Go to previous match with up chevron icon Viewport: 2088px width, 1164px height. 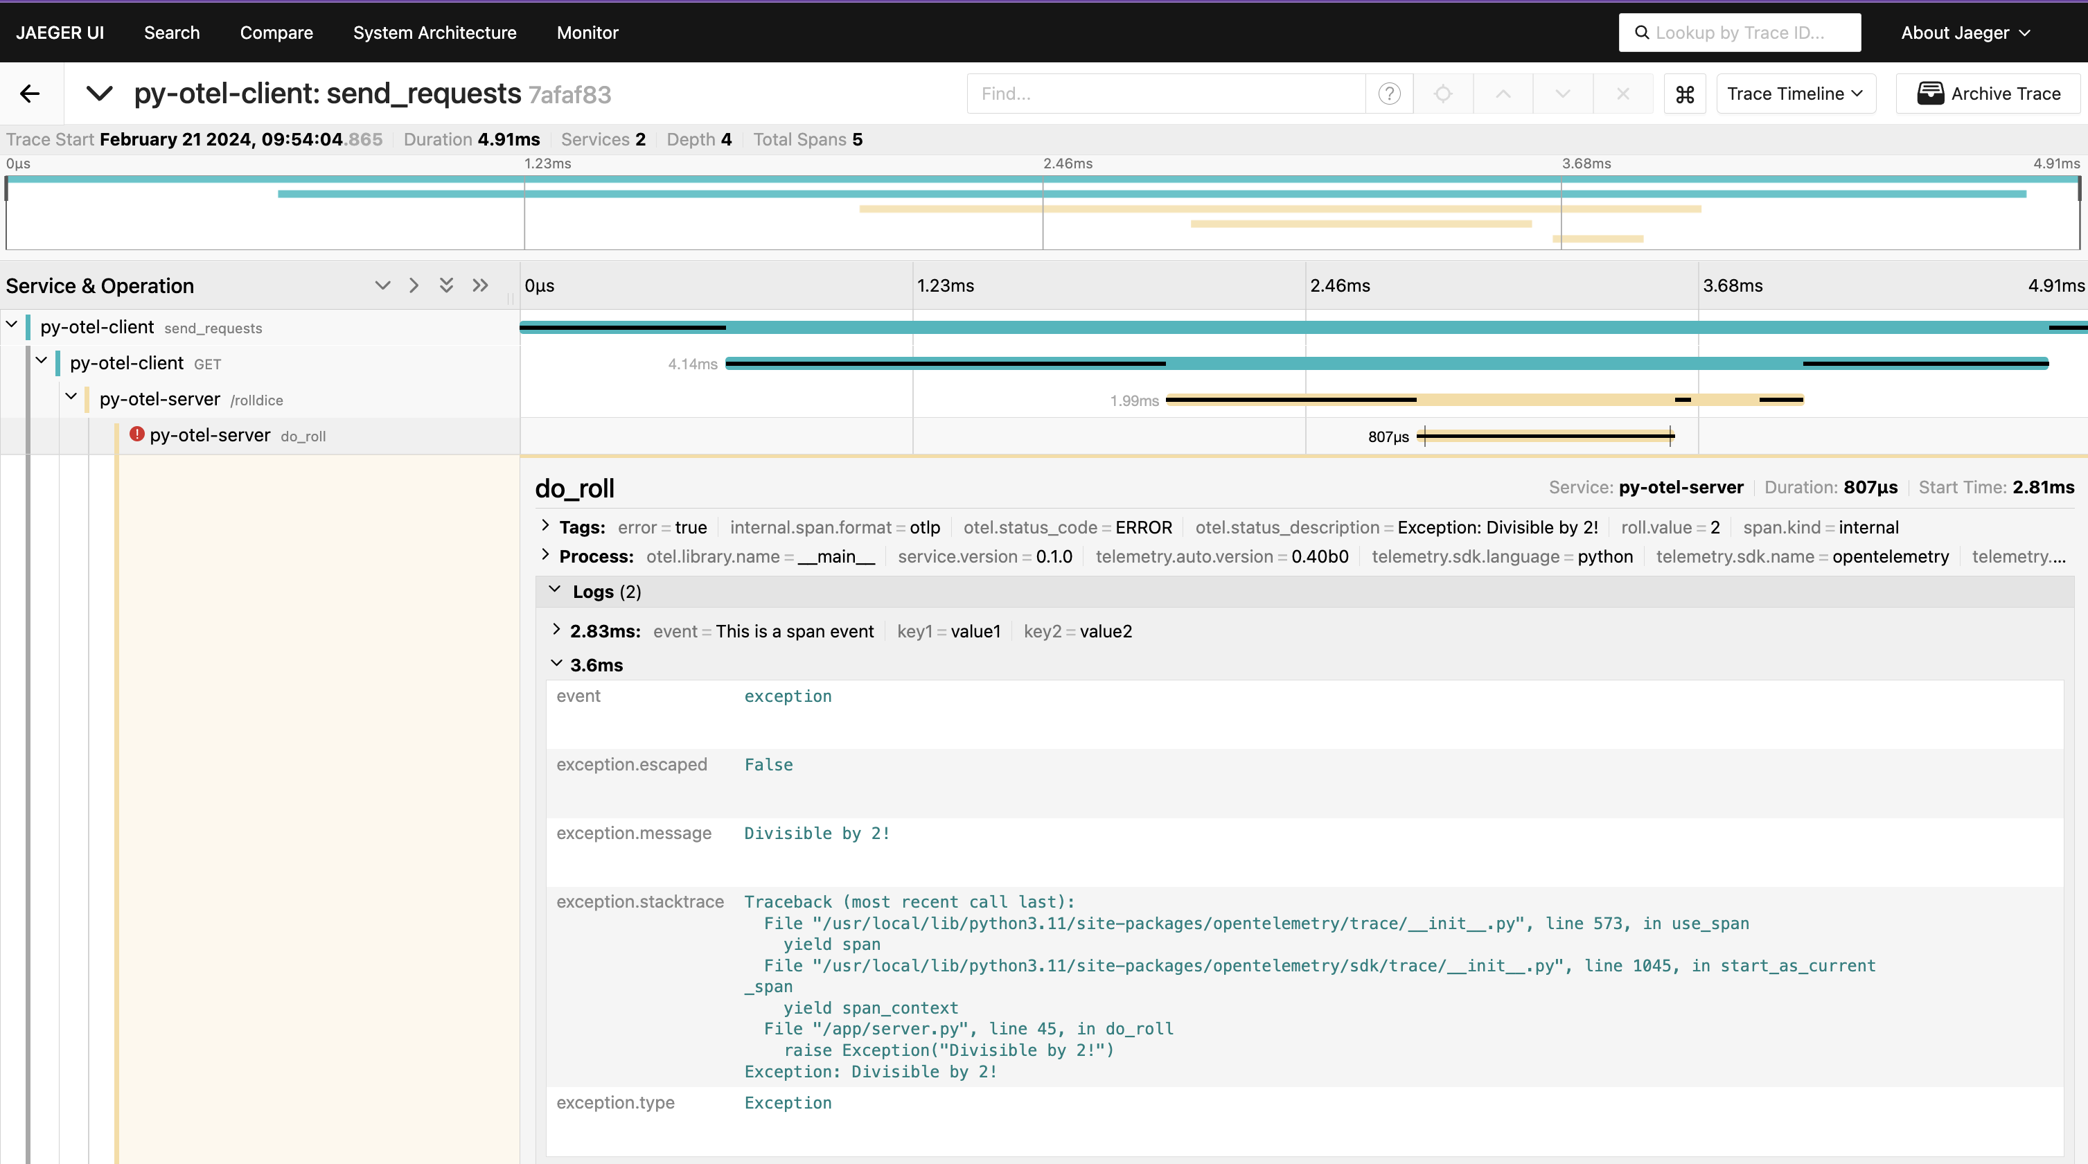pos(1502,94)
